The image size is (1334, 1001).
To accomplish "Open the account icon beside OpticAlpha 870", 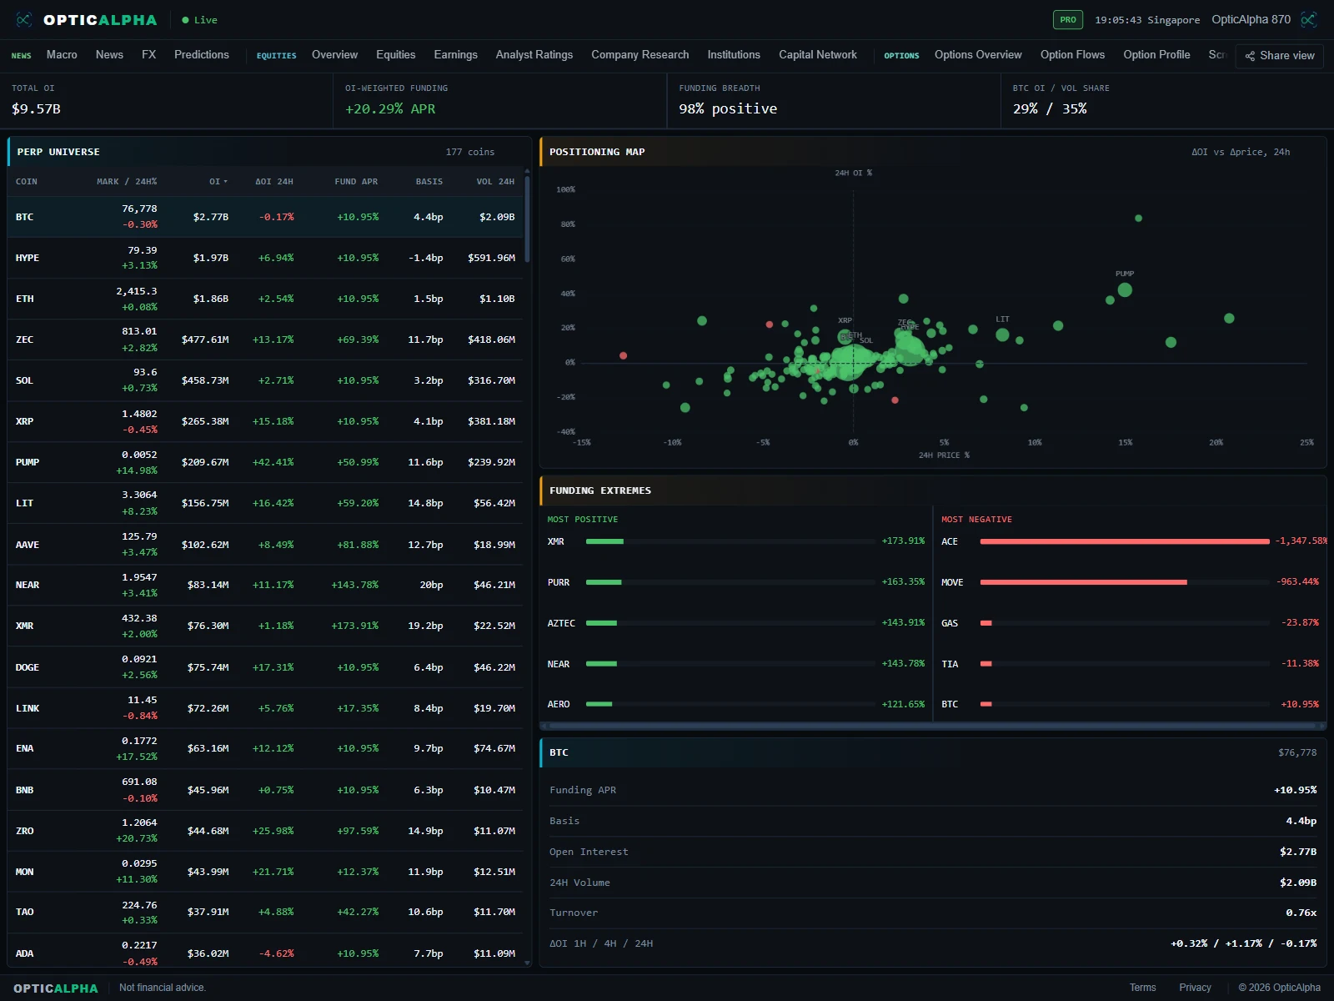I will point(1309,19).
